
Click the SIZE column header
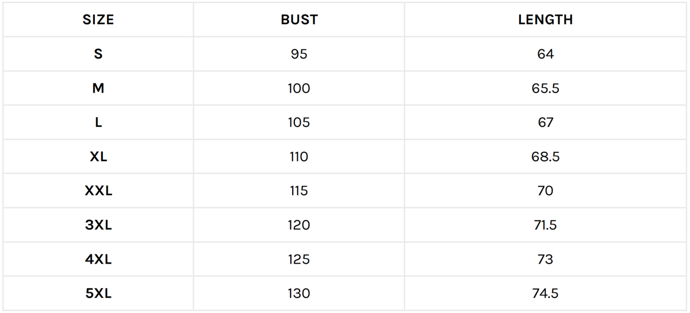coord(98,20)
